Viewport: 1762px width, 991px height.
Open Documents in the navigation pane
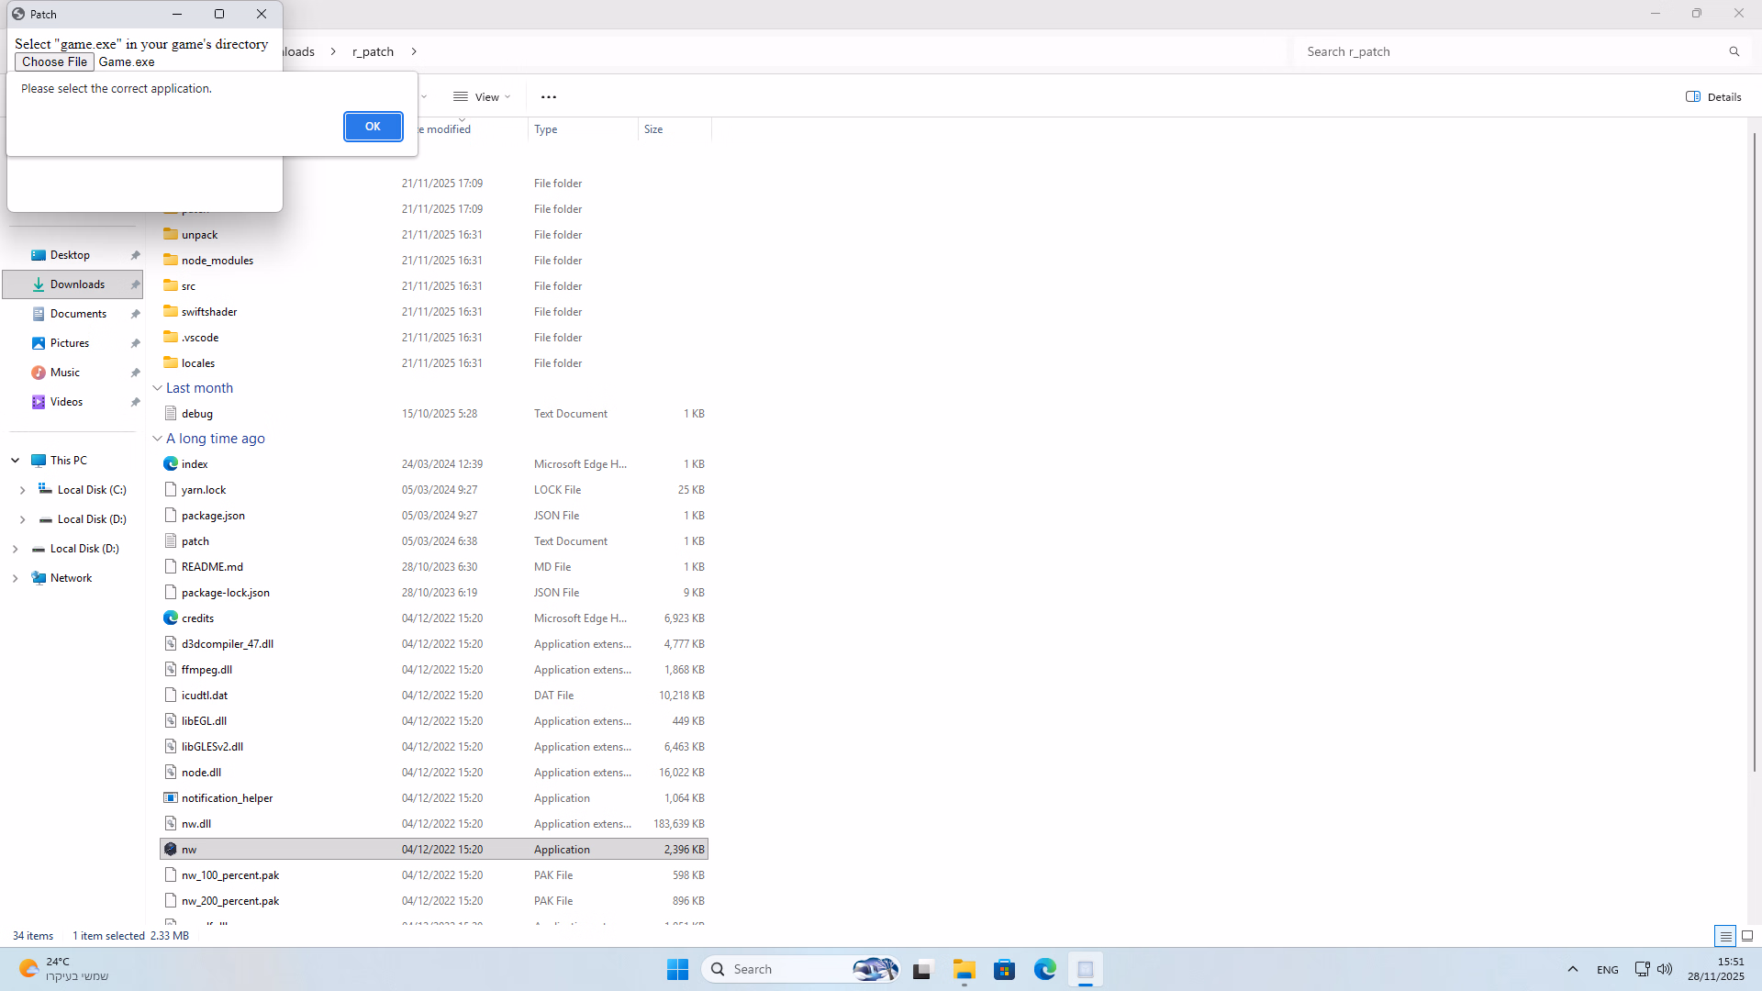pyautogui.click(x=78, y=314)
